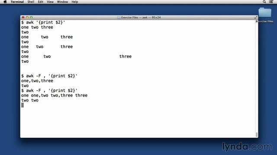Open the Edit menu

pos(40,2)
